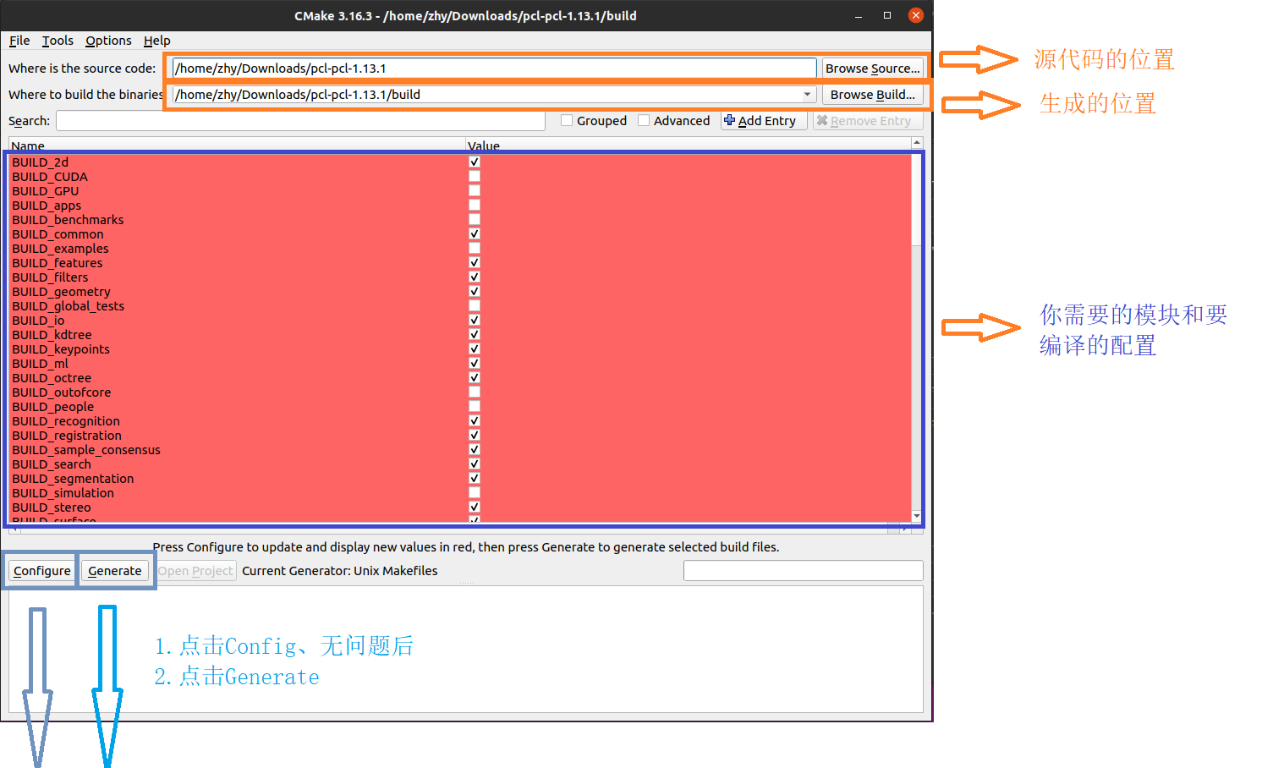1262x768 pixels.
Task: Click Browse Build button
Action: [x=872, y=95]
